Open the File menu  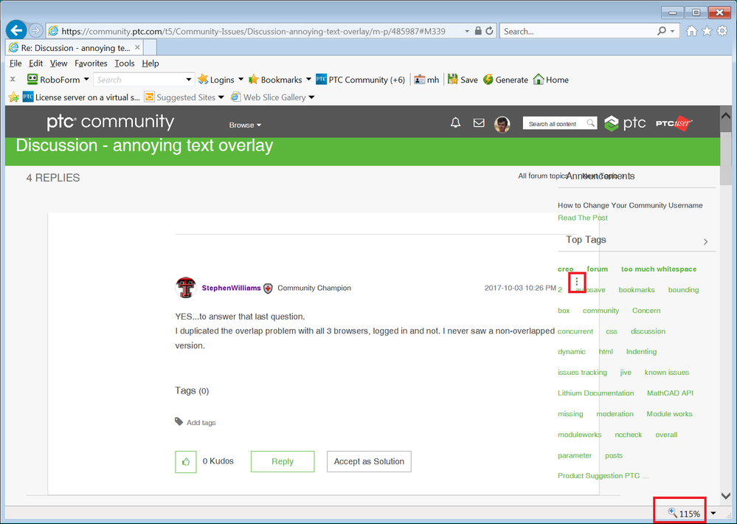tap(15, 63)
